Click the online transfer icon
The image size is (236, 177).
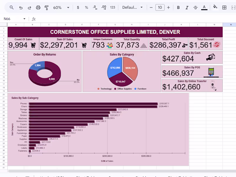point(213,86)
